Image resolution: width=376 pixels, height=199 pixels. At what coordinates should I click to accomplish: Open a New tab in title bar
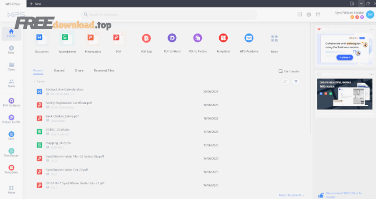[35, 4]
